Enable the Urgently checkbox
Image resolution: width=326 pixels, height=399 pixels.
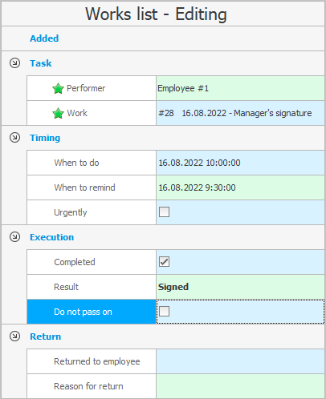(164, 212)
